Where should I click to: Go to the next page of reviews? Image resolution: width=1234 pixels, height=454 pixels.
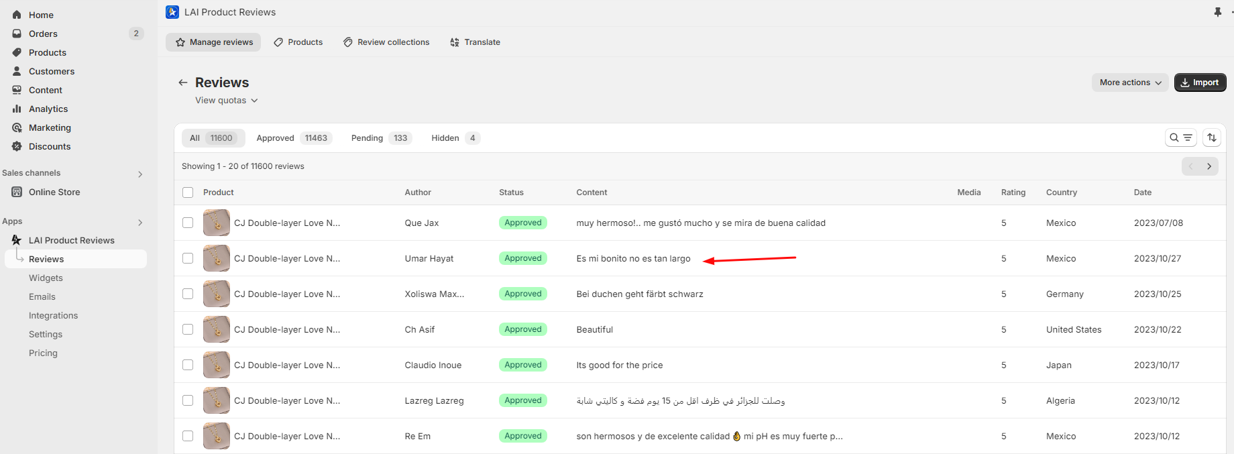tap(1209, 166)
